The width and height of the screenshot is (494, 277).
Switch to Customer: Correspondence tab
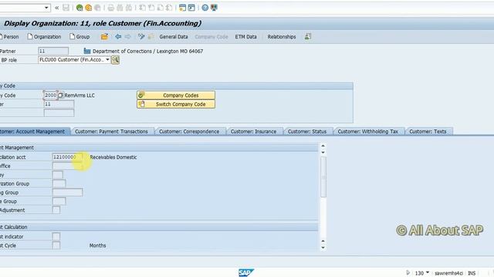(189, 132)
